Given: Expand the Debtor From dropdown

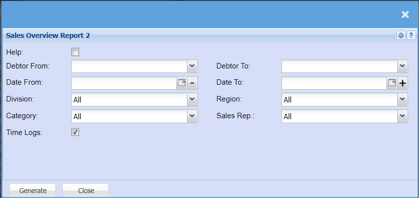Looking at the screenshot, I should [x=192, y=66].
